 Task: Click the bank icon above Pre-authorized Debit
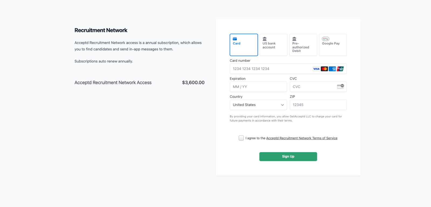294,39
